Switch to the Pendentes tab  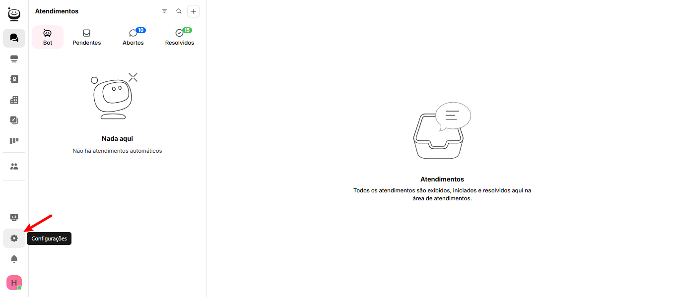[86, 37]
